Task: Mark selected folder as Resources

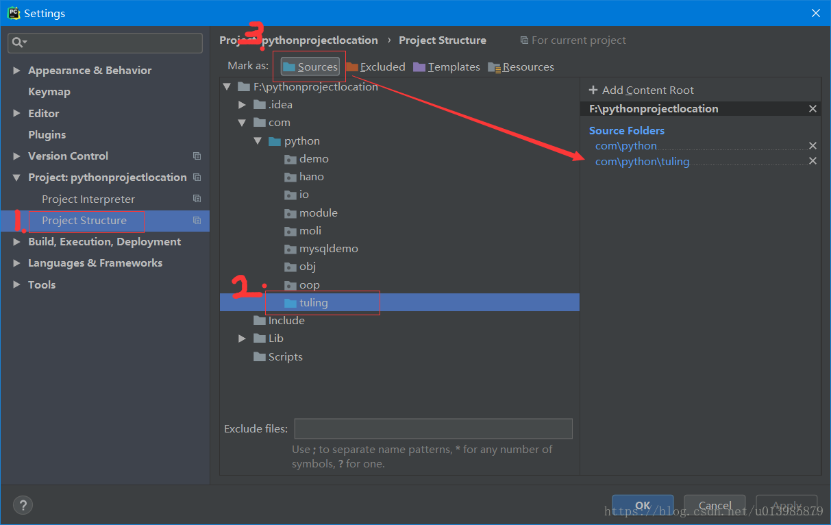Action: 521,67
